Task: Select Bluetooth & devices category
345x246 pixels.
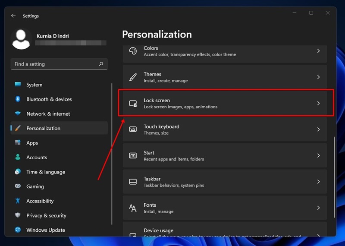Action: (x=49, y=99)
